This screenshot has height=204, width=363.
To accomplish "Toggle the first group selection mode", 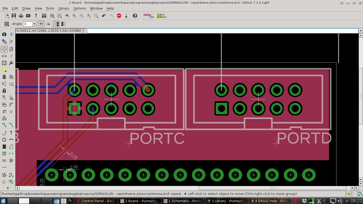I will pyautogui.click(x=56, y=24).
